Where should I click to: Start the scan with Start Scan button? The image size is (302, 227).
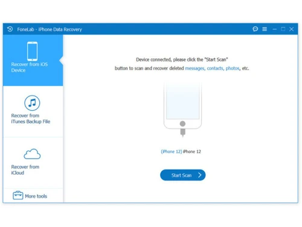coord(183,175)
